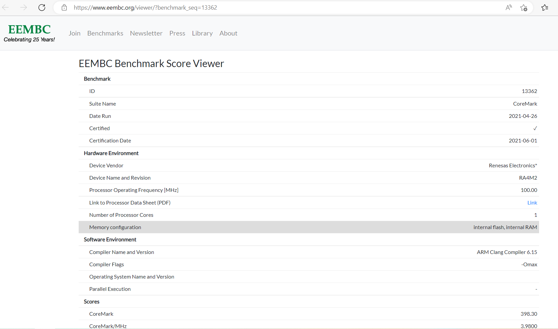Screen dimensions: 558x329
Task: Click the compiler flag -Omax
Action: tap(529, 264)
